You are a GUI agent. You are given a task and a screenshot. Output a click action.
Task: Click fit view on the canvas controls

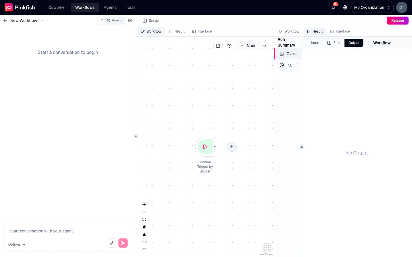coord(144,219)
